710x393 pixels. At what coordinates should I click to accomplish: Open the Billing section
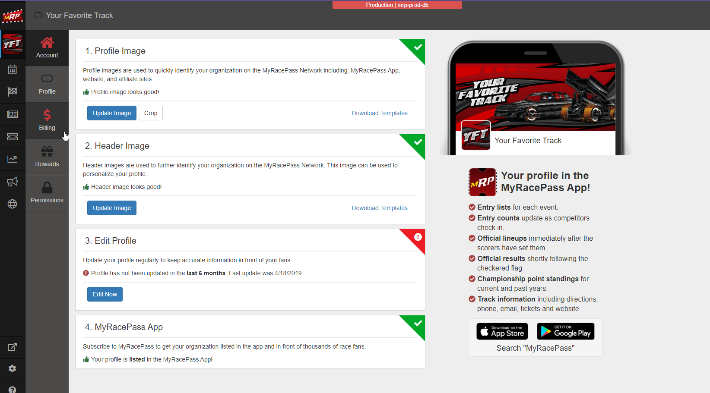(47, 120)
